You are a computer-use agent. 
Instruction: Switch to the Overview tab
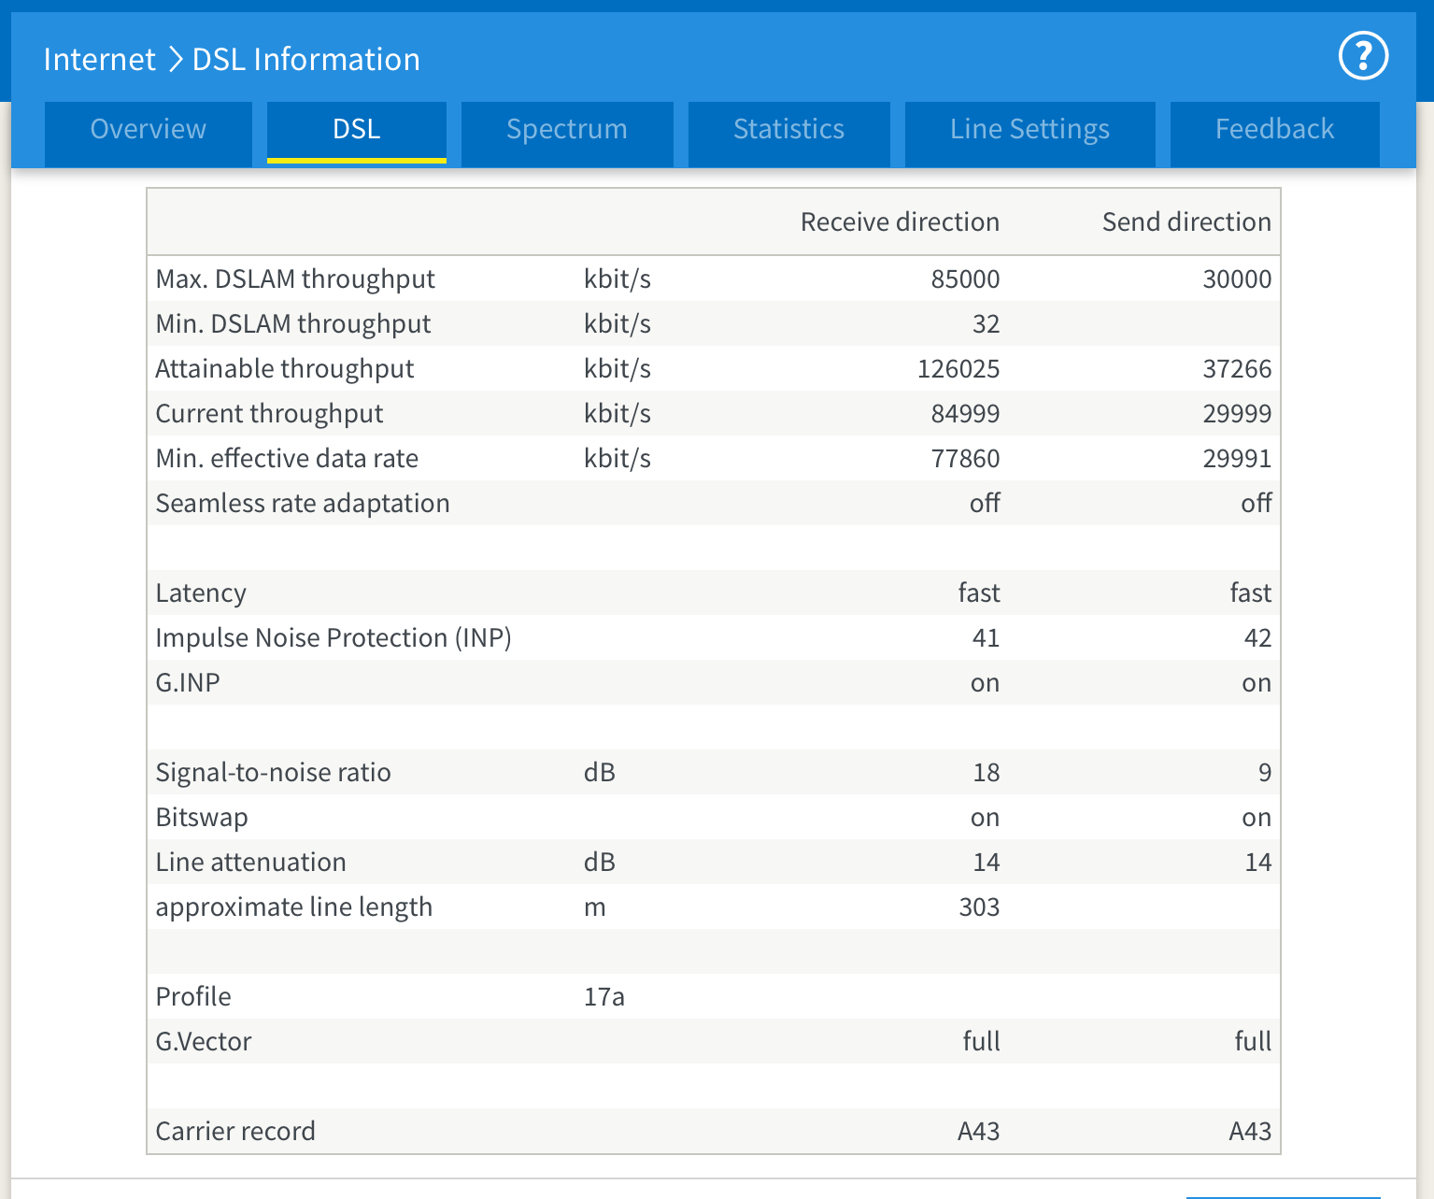pos(149,129)
